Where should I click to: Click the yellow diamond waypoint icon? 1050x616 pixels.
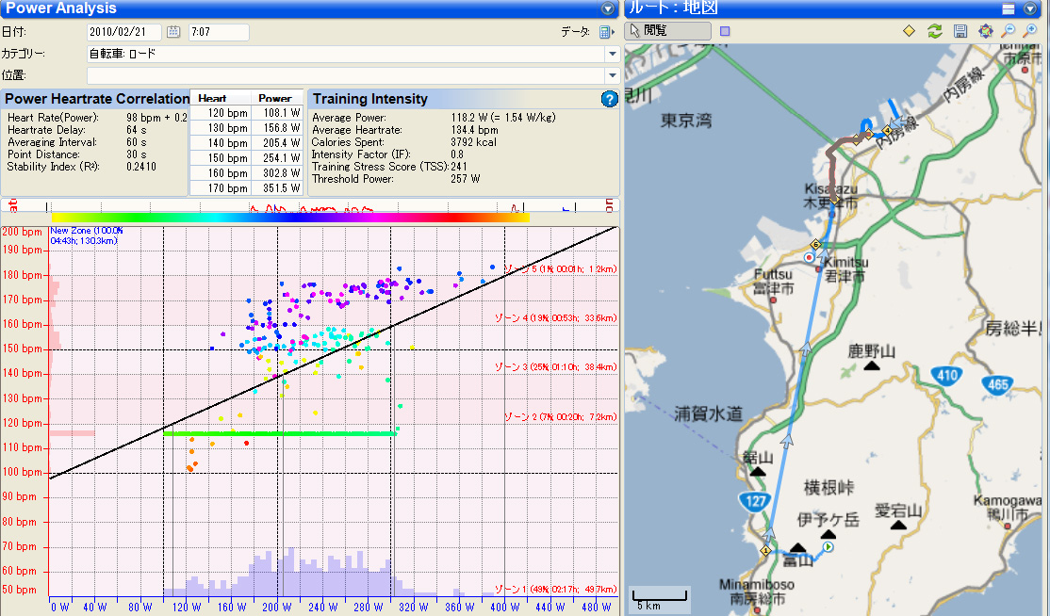coord(909,31)
